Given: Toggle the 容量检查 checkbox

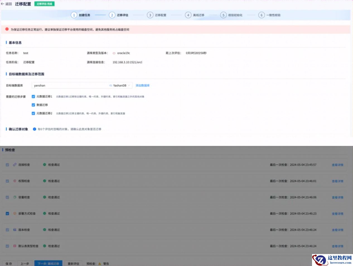Looking at the screenshot, I should click(x=8, y=197).
